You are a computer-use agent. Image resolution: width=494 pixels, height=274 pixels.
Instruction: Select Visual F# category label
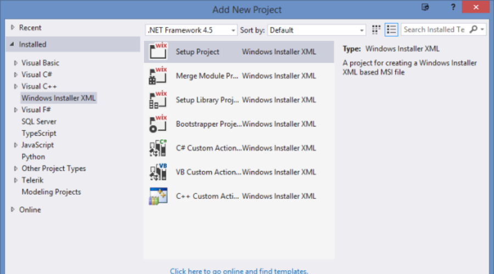coord(36,110)
